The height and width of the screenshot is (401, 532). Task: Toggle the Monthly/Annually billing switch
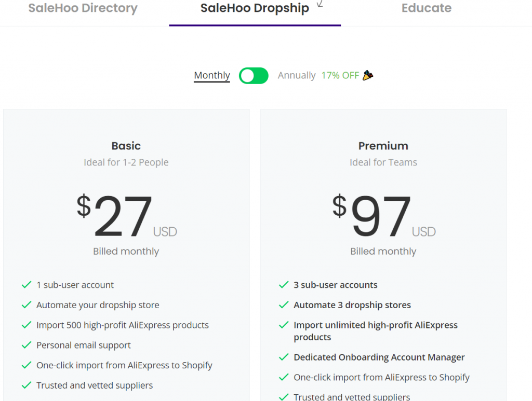coord(254,76)
